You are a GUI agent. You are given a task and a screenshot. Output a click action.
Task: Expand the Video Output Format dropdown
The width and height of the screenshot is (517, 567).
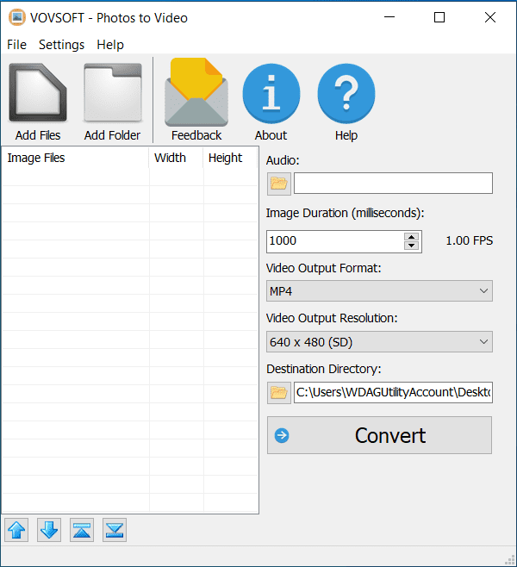click(379, 290)
